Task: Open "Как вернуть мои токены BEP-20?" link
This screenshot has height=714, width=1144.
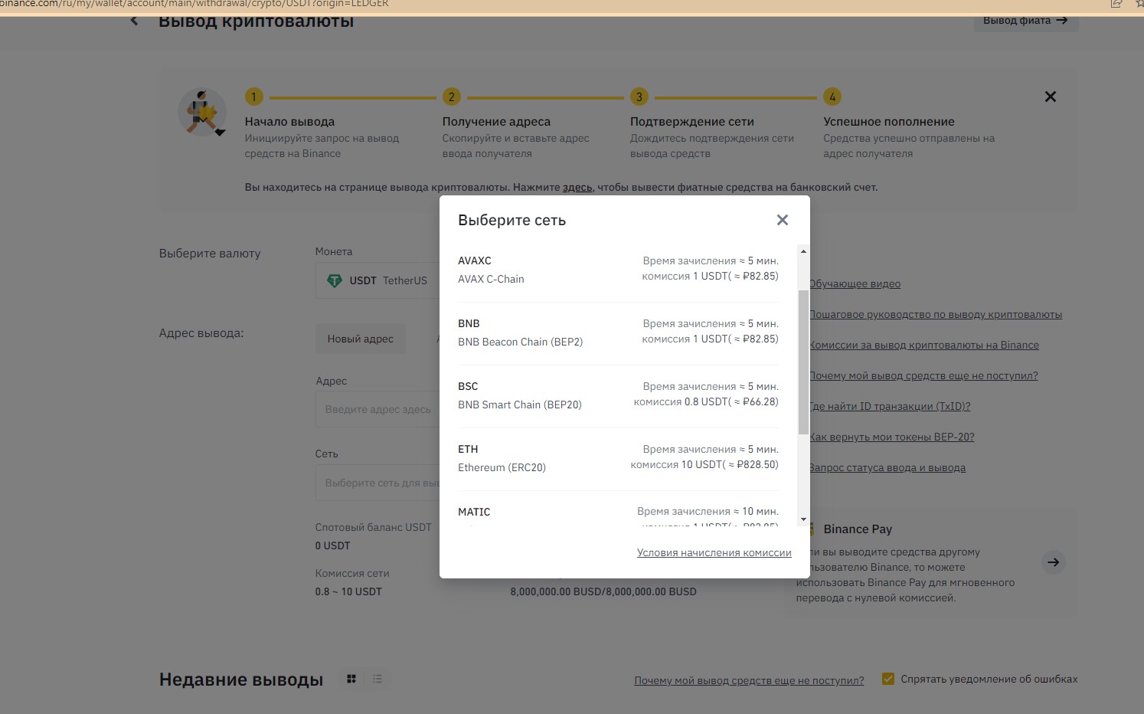Action: coord(892,437)
